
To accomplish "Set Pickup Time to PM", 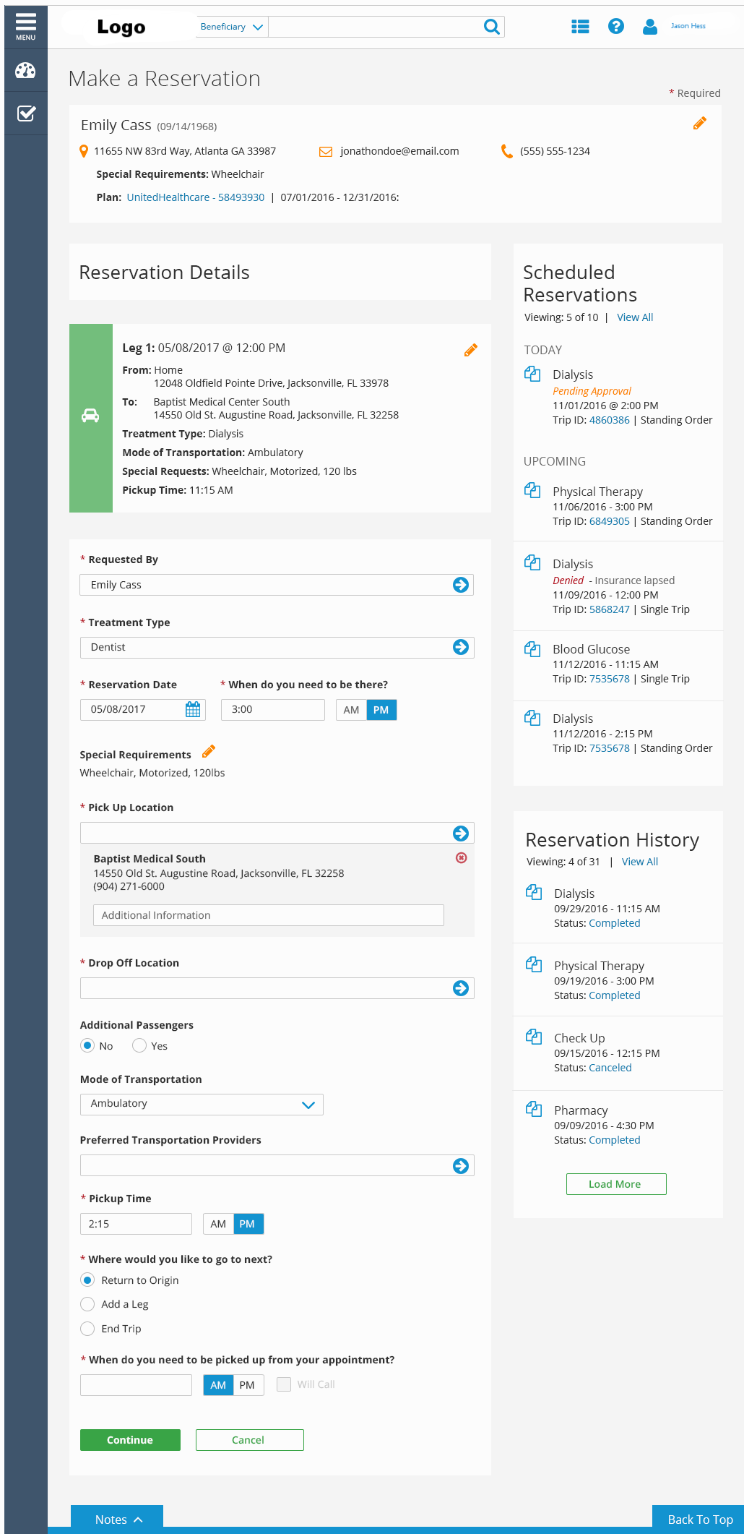I will click(x=247, y=1224).
